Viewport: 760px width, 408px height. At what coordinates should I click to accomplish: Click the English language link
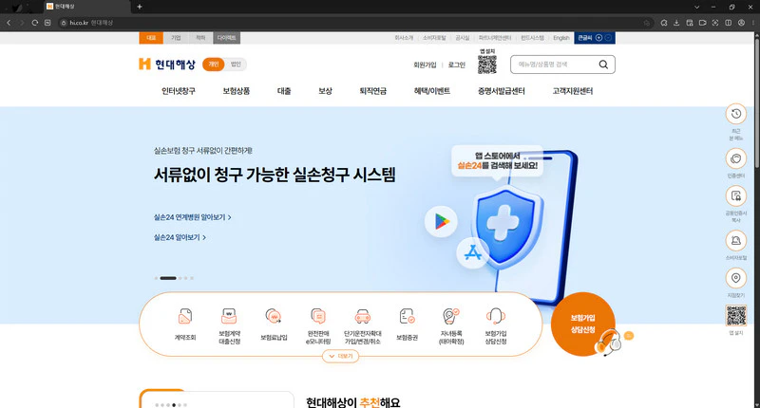pyautogui.click(x=561, y=38)
